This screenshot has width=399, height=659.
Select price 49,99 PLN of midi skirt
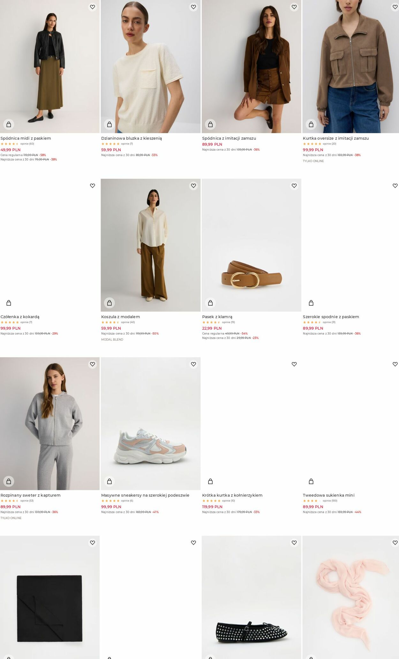point(11,150)
